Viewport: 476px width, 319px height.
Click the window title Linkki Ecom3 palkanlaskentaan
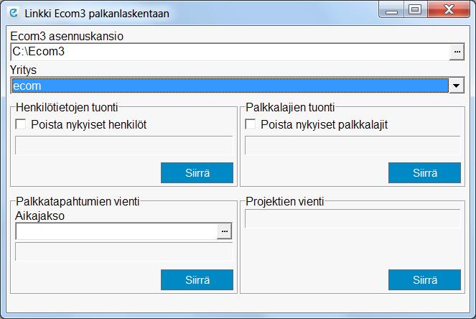click(97, 14)
